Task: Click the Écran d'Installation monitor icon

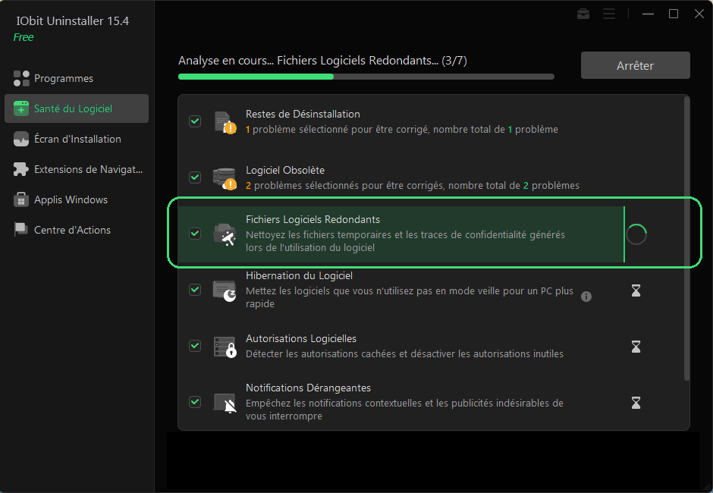Action: tap(21, 139)
